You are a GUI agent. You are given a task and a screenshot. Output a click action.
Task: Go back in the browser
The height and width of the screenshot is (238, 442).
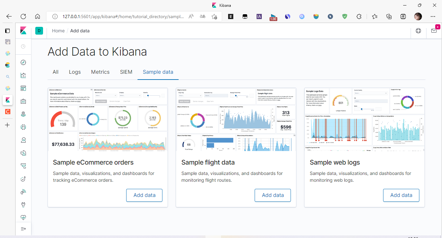[9, 16]
